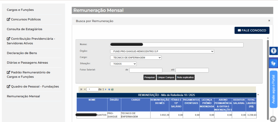
Task: Go to next results page arrow
Action: tap(106, 89)
